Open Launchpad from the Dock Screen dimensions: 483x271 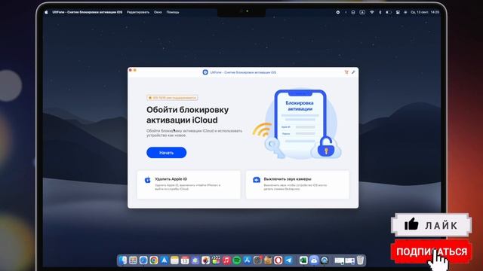tap(133, 260)
